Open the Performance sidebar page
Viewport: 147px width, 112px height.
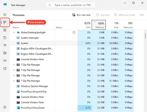click(x=5, y=30)
